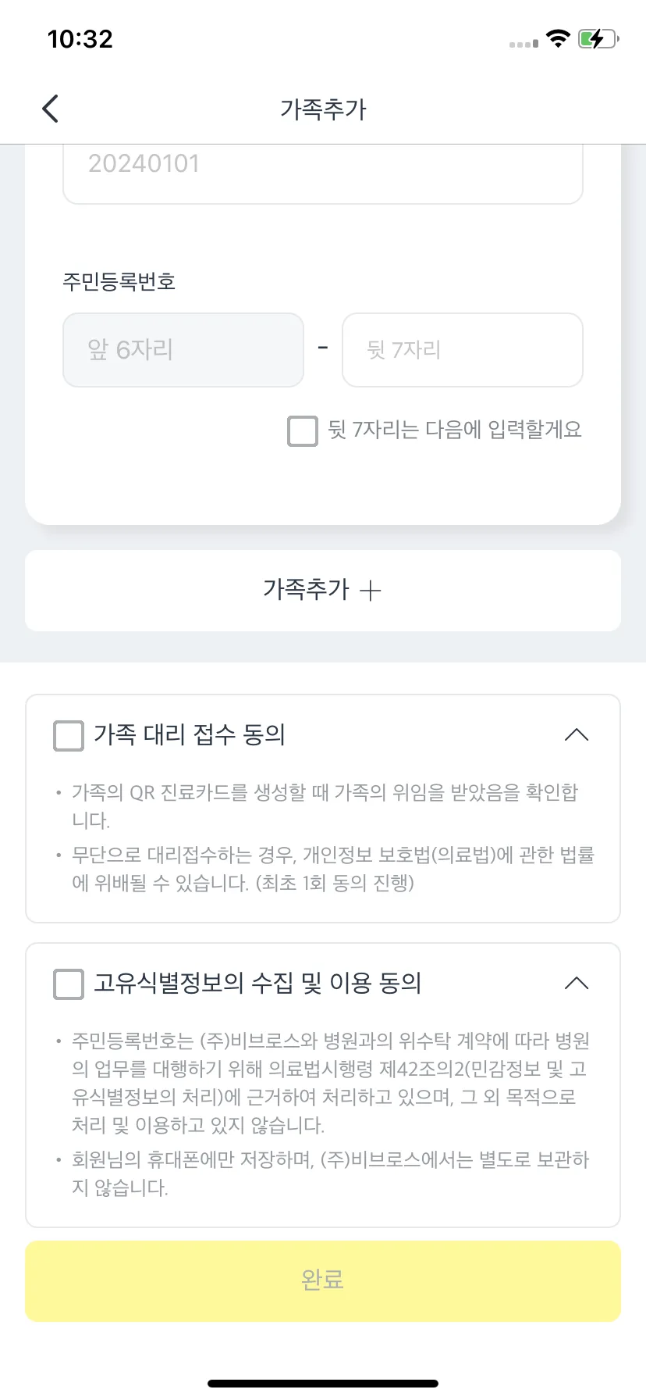This screenshot has height=1400, width=646.
Task: Tap the Wi-Fi status icon
Action: (x=558, y=38)
